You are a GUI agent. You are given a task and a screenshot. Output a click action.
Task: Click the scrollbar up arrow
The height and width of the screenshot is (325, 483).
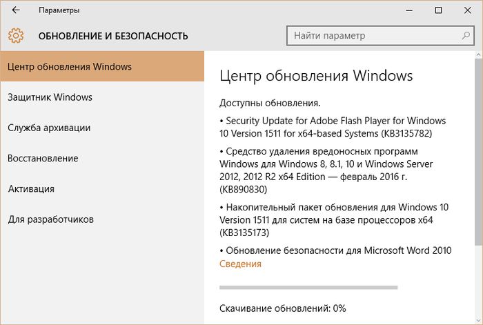point(478,57)
